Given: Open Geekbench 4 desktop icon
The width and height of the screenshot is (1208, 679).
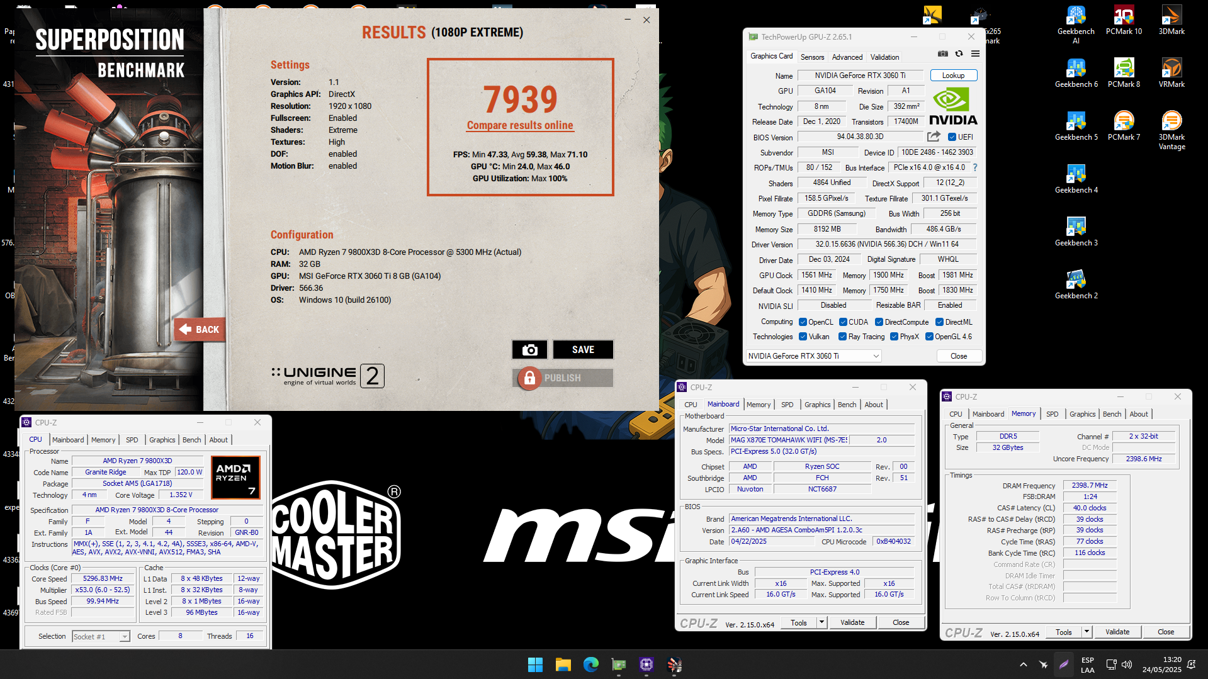Looking at the screenshot, I should (x=1076, y=179).
